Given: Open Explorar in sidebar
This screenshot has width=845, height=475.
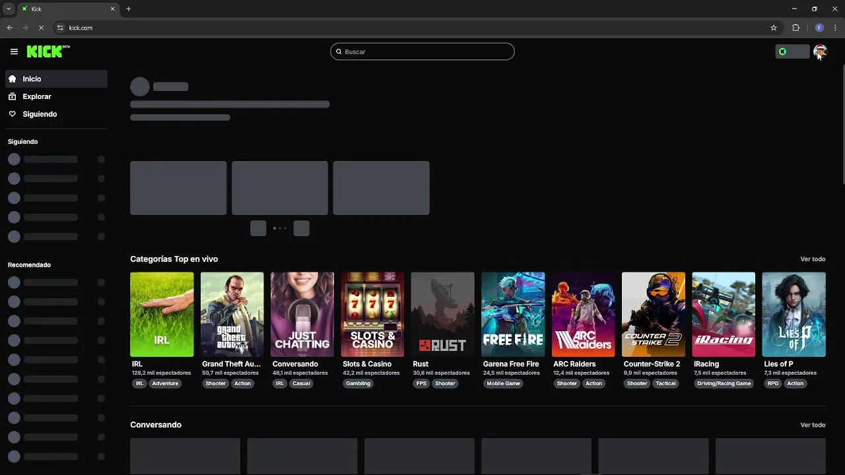Looking at the screenshot, I should (56, 96).
